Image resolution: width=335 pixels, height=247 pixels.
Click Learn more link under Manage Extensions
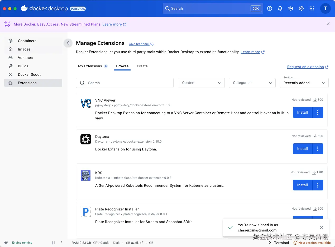tap(253, 52)
